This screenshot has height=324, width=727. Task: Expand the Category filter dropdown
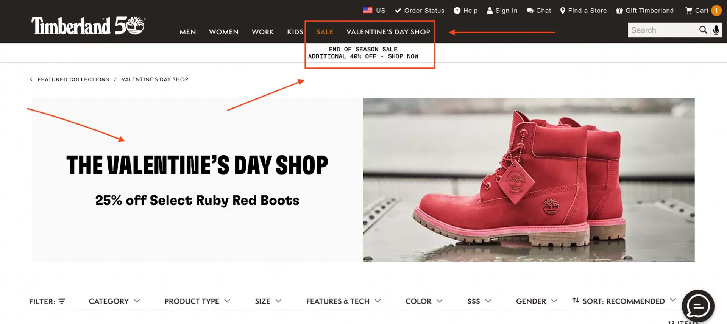(x=114, y=301)
